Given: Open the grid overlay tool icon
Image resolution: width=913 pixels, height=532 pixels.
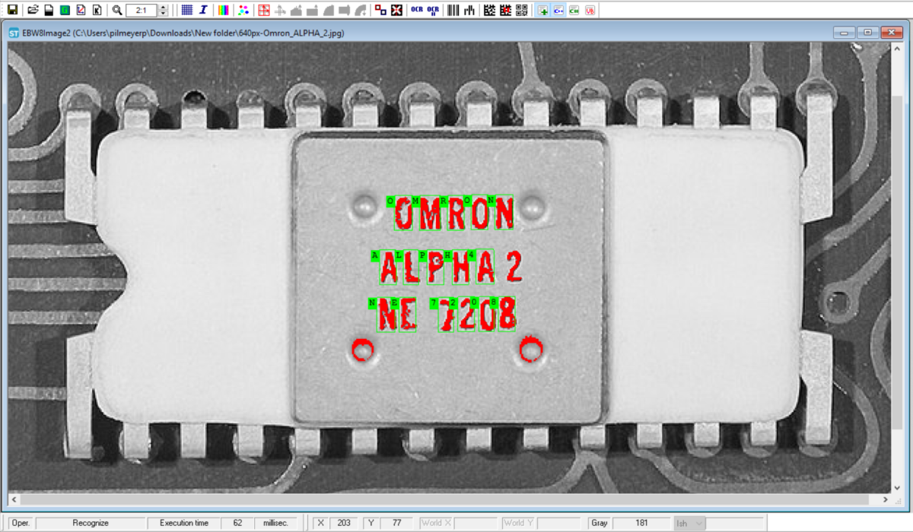Looking at the screenshot, I should (x=186, y=10).
